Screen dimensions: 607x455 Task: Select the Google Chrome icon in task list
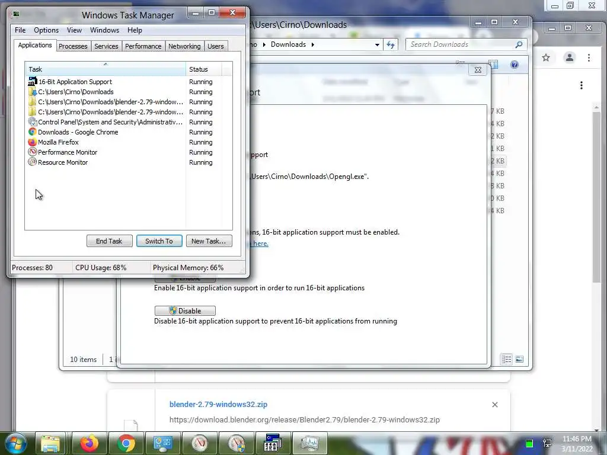point(33,132)
